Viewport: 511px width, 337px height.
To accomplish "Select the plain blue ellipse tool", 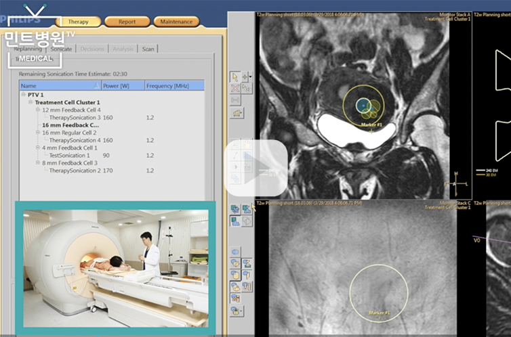I will [235, 252].
